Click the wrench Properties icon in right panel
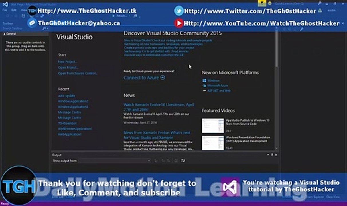Viewport: 347px width, 206px height. [301, 29]
